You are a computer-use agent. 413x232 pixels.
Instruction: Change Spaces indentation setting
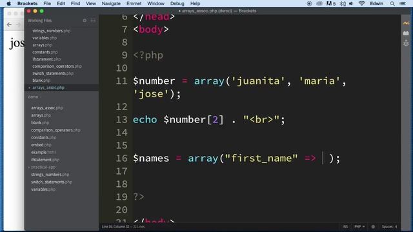pos(389,226)
